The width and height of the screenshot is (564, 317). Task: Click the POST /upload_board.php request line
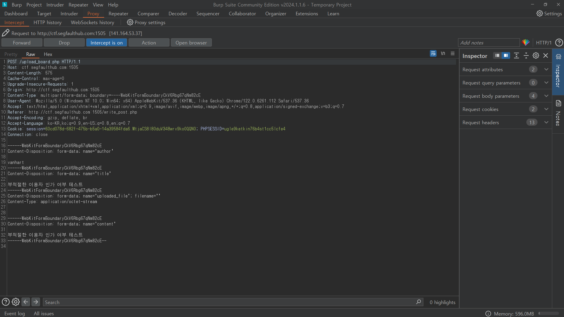pyautogui.click(x=231, y=62)
